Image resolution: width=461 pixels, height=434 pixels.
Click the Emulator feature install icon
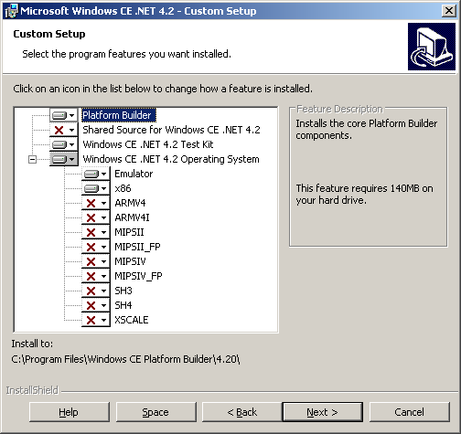[x=91, y=174]
